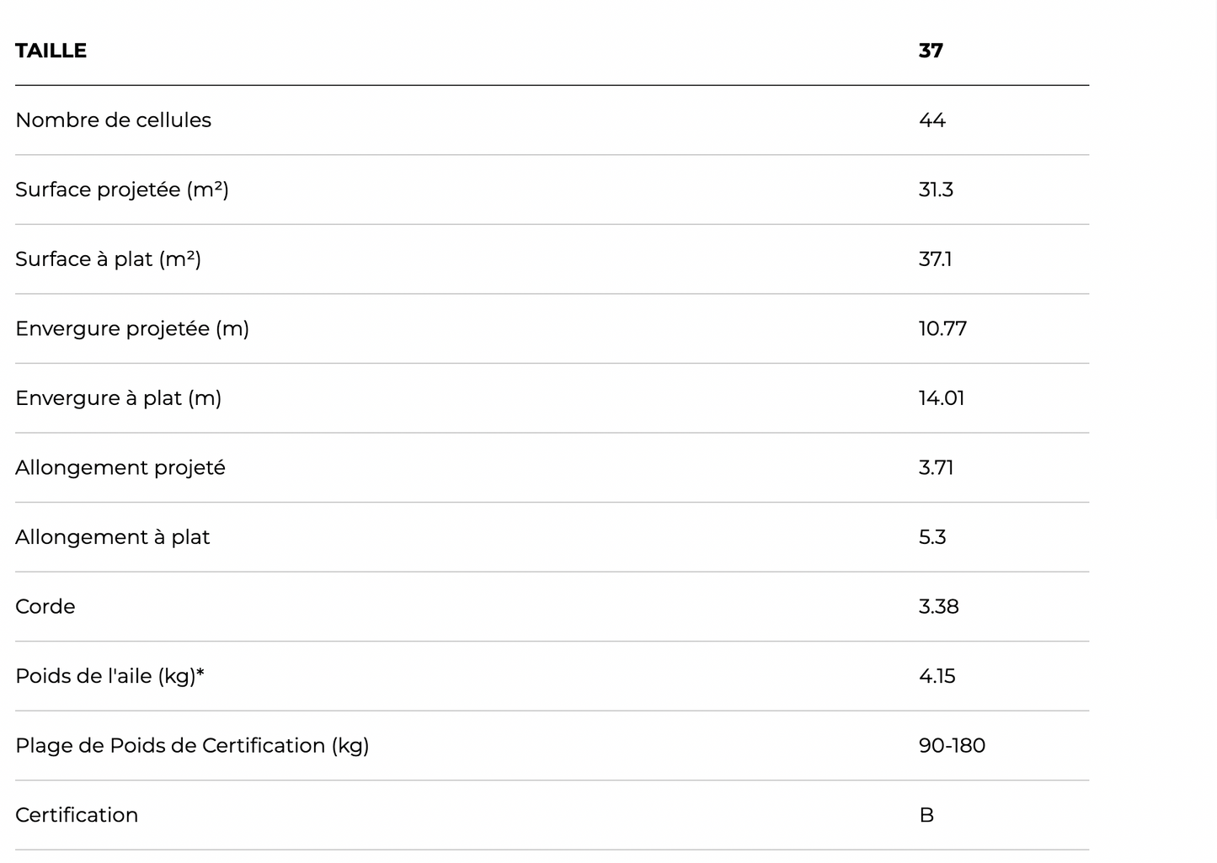Select the flat surface value 37.1
The height and width of the screenshot is (863, 1217).
(935, 259)
